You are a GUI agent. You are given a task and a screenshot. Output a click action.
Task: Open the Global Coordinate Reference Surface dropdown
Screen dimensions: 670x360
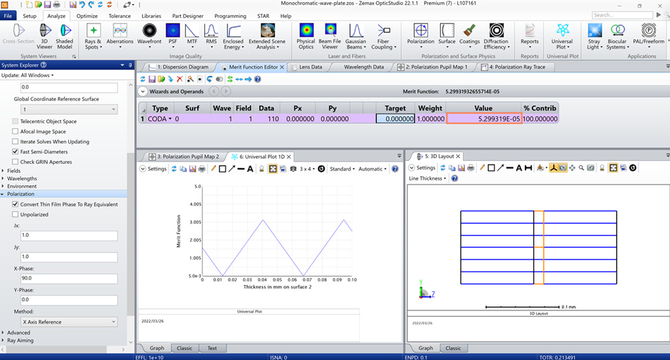pos(69,109)
